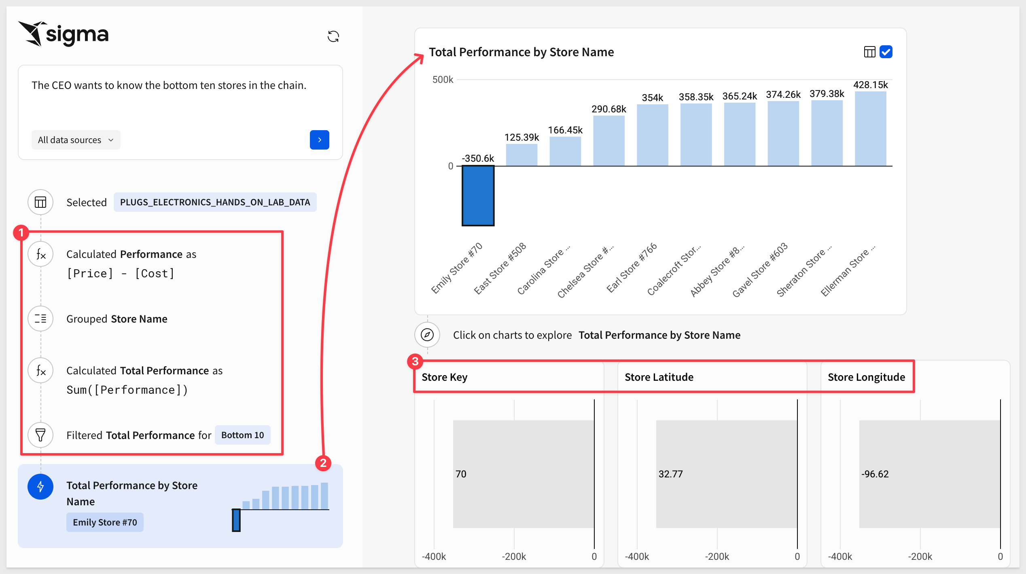
Task: Click the Emily Store #70 tag chip
Action: 105,522
